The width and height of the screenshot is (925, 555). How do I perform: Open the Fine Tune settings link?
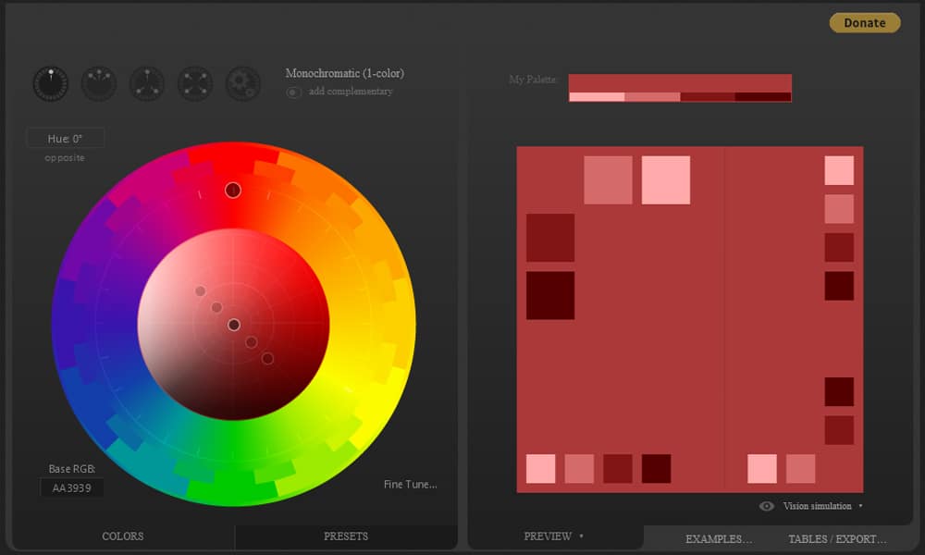[410, 485]
